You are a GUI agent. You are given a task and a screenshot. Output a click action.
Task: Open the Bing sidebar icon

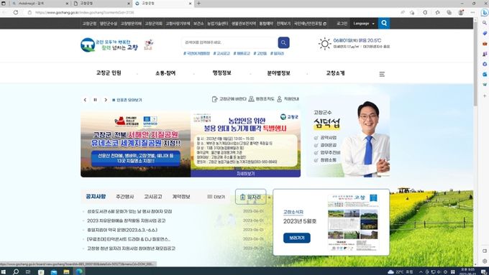[484, 12]
